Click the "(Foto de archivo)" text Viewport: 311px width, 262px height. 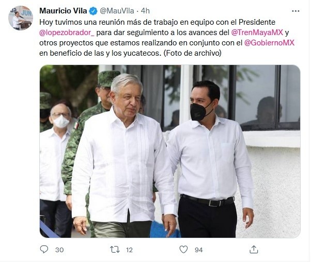pyautogui.click(x=192, y=53)
